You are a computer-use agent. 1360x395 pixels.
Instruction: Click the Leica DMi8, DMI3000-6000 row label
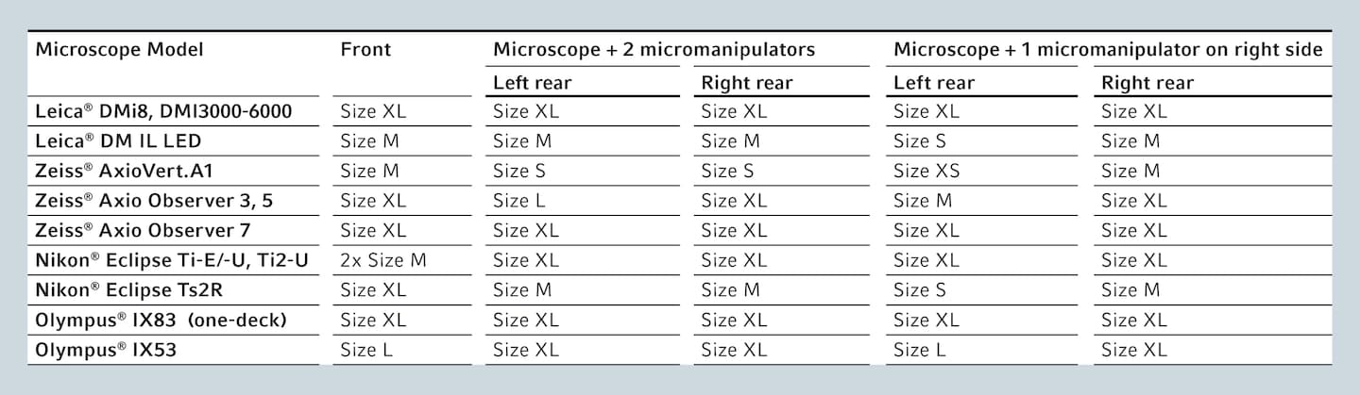163,111
